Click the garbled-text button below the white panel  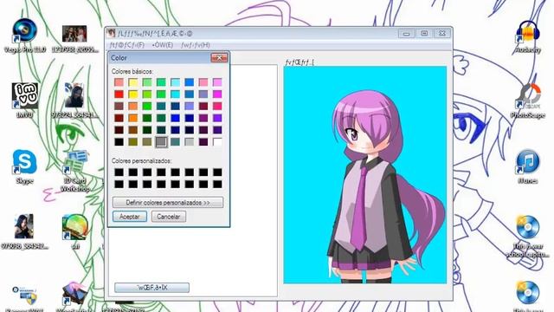point(152,288)
